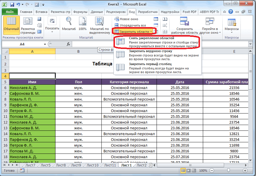
Task: Save workbook from quick access toolbar
Action: 12,5
